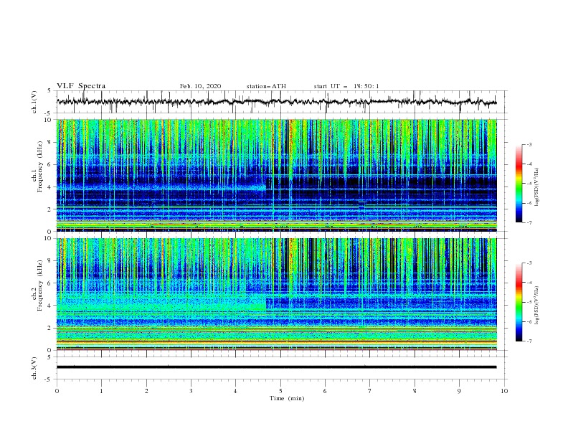Click the "-4" label on ch.2 color bar
Viewport: 568px width, 439px height.
pyautogui.click(x=529, y=283)
